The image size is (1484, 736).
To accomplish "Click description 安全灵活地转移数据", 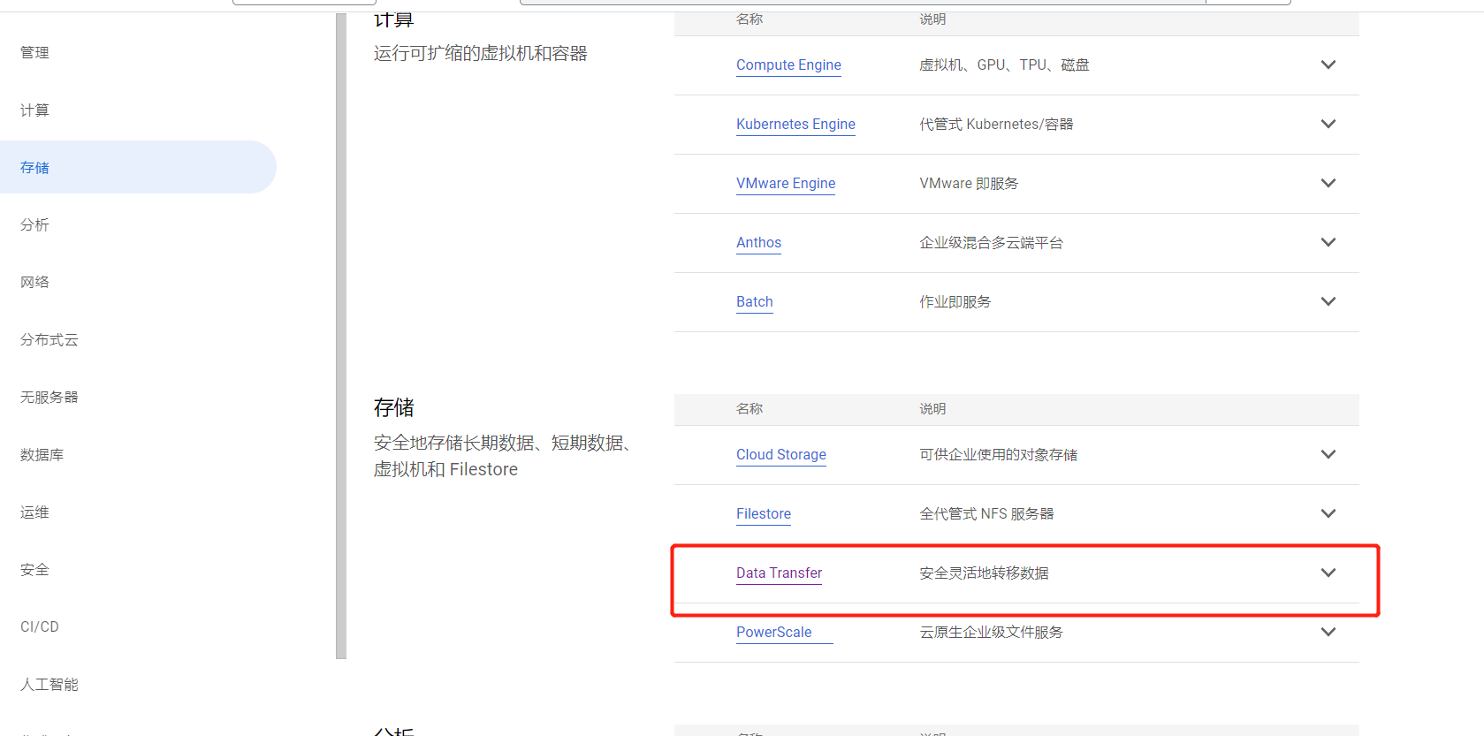I will (984, 573).
